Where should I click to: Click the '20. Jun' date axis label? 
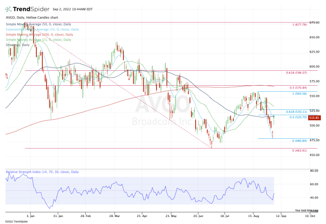198,216
